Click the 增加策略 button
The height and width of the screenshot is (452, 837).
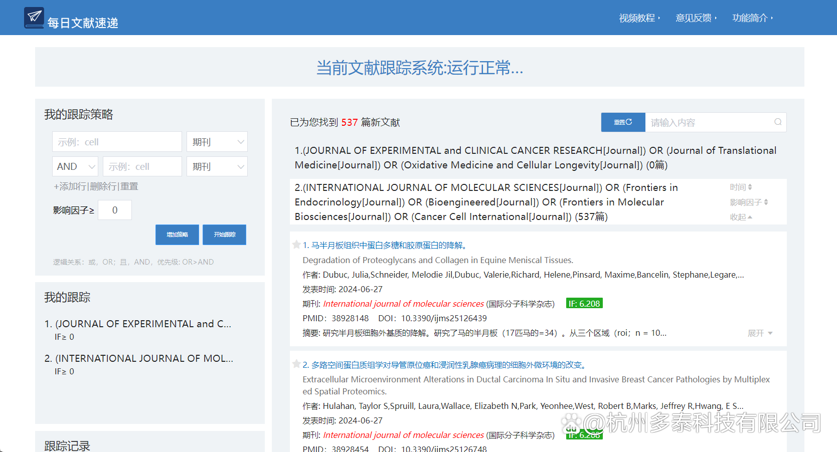(x=177, y=235)
